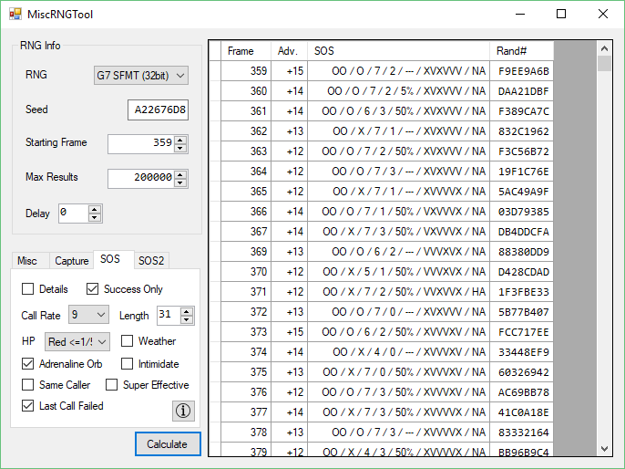
Task: Select the frame 362 cell
Action: [246, 131]
